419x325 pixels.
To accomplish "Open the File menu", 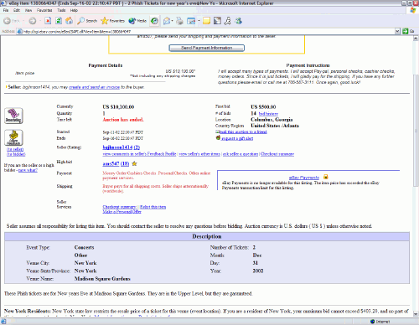I will coord(6,10).
